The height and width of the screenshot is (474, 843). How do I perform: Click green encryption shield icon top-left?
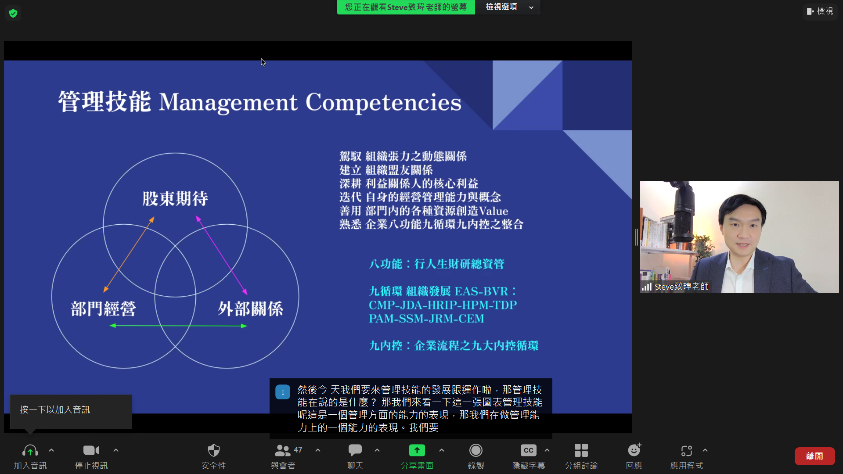13,13
